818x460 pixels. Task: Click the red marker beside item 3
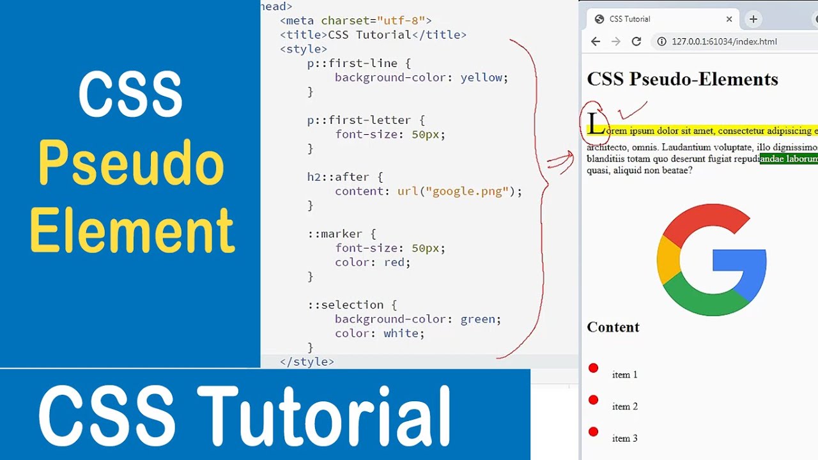tap(593, 432)
